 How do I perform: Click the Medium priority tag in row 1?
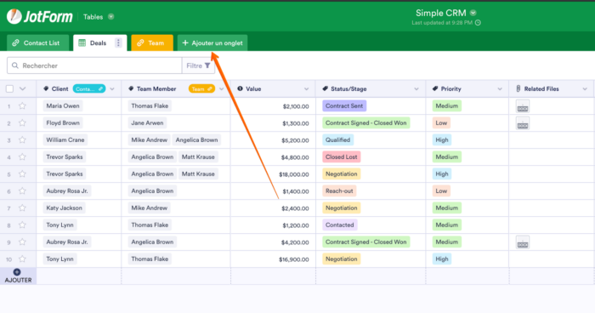[x=446, y=106]
